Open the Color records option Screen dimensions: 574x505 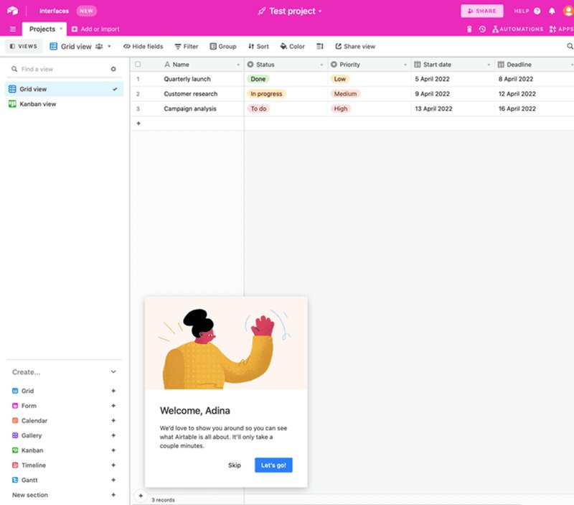point(292,47)
